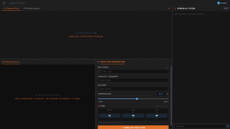
Task: Click the temperature slider handle
Action: coord(137,99)
